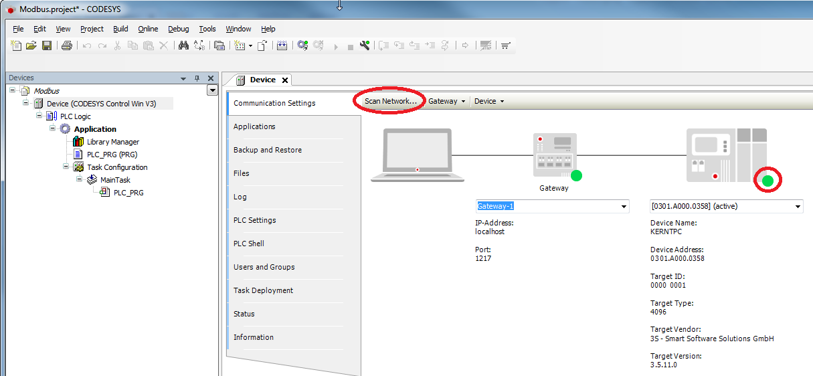
Task: Click the Login gear icon in toolbar
Action: 302,45
